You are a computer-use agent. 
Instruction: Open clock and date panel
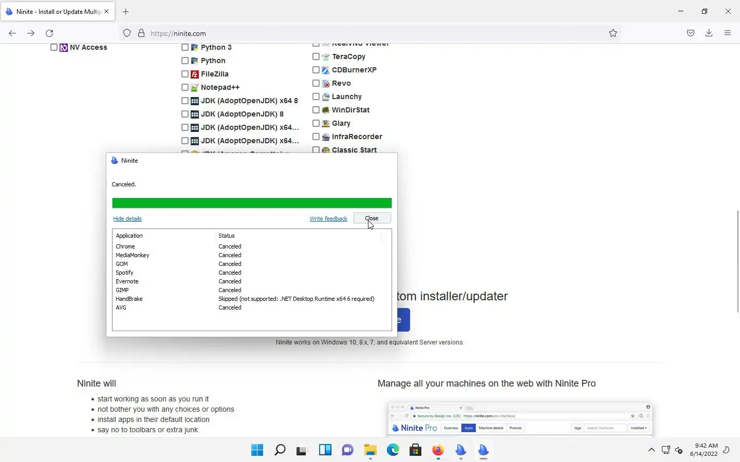(x=704, y=450)
